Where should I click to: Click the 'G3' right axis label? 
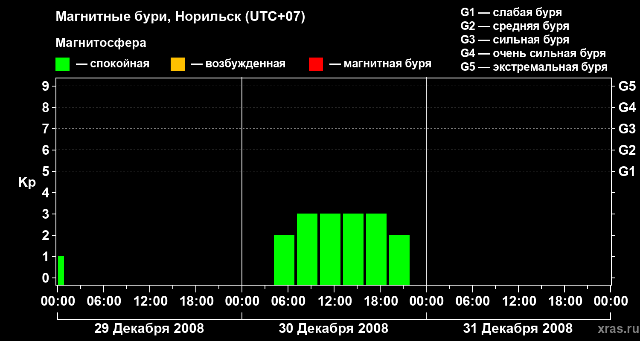[x=627, y=129]
